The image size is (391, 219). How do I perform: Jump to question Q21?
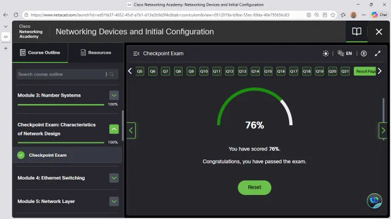345,71
